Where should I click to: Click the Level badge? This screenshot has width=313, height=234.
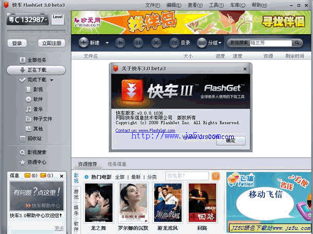pyautogui.click(x=58, y=19)
